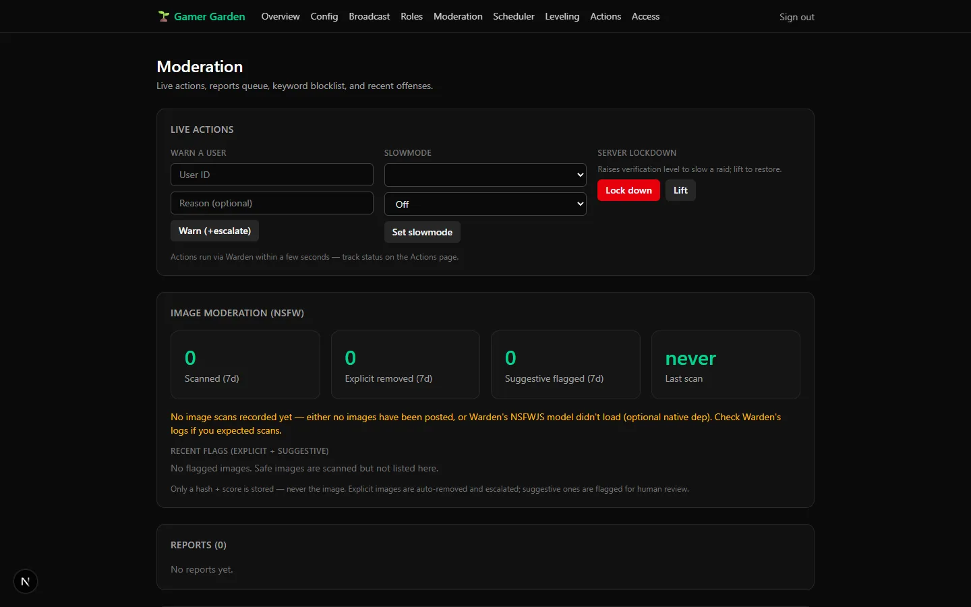Navigate to the Leveling page
The width and height of the screenshot is (971, 607).
coord(562,16)
